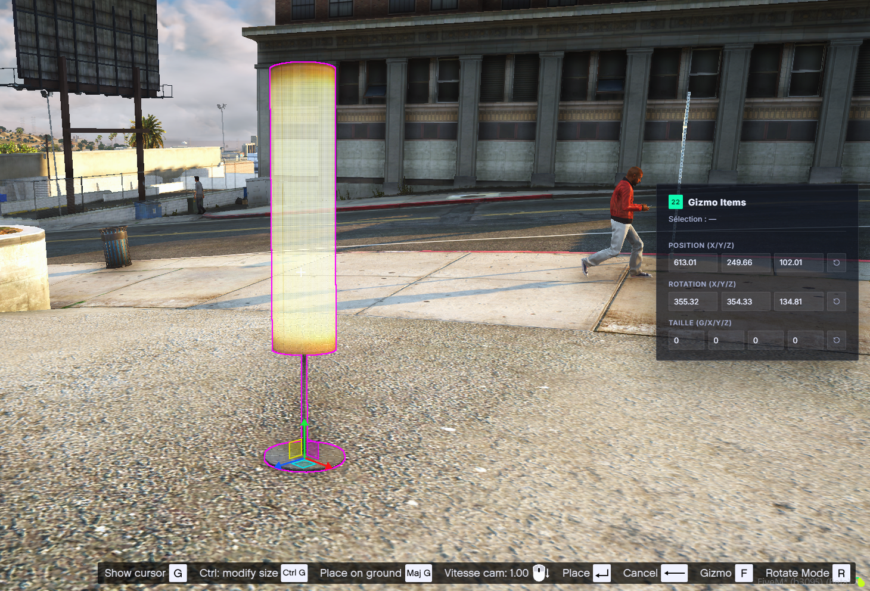The height and width of the screenshot is (591, 870).
Task: Click the green upward gizmo axis arrow
Action: [x=304, y=424]
